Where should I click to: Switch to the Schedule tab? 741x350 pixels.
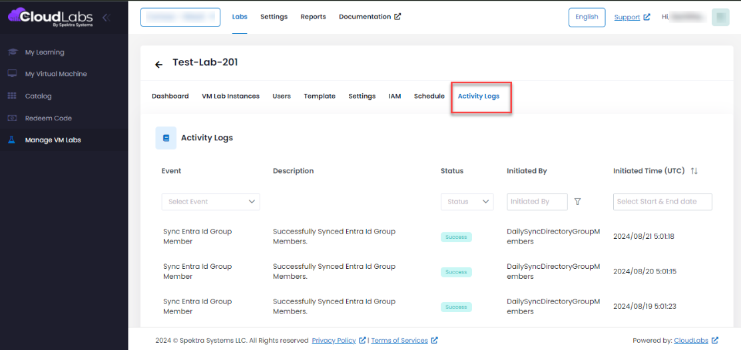(429, 96)
